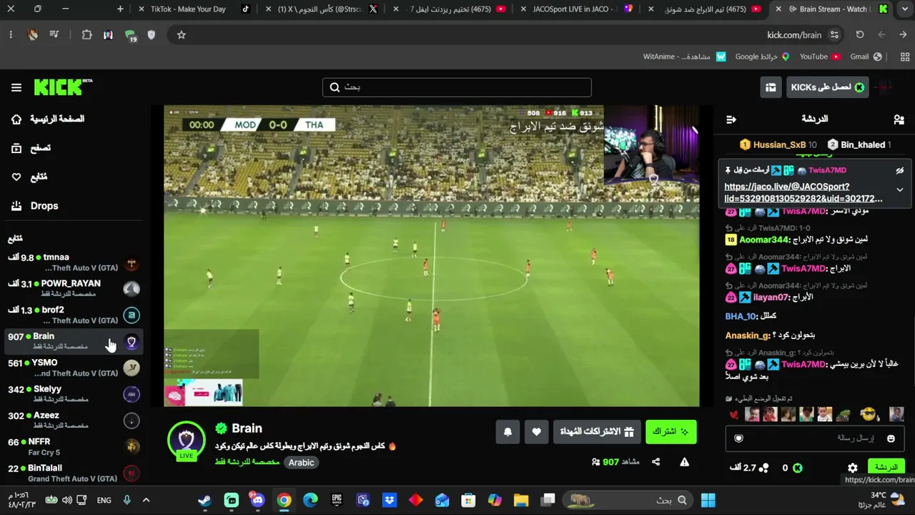
Task: Click the Brain channel avatar
Action: pyautogui.click(x=187, y=440)
